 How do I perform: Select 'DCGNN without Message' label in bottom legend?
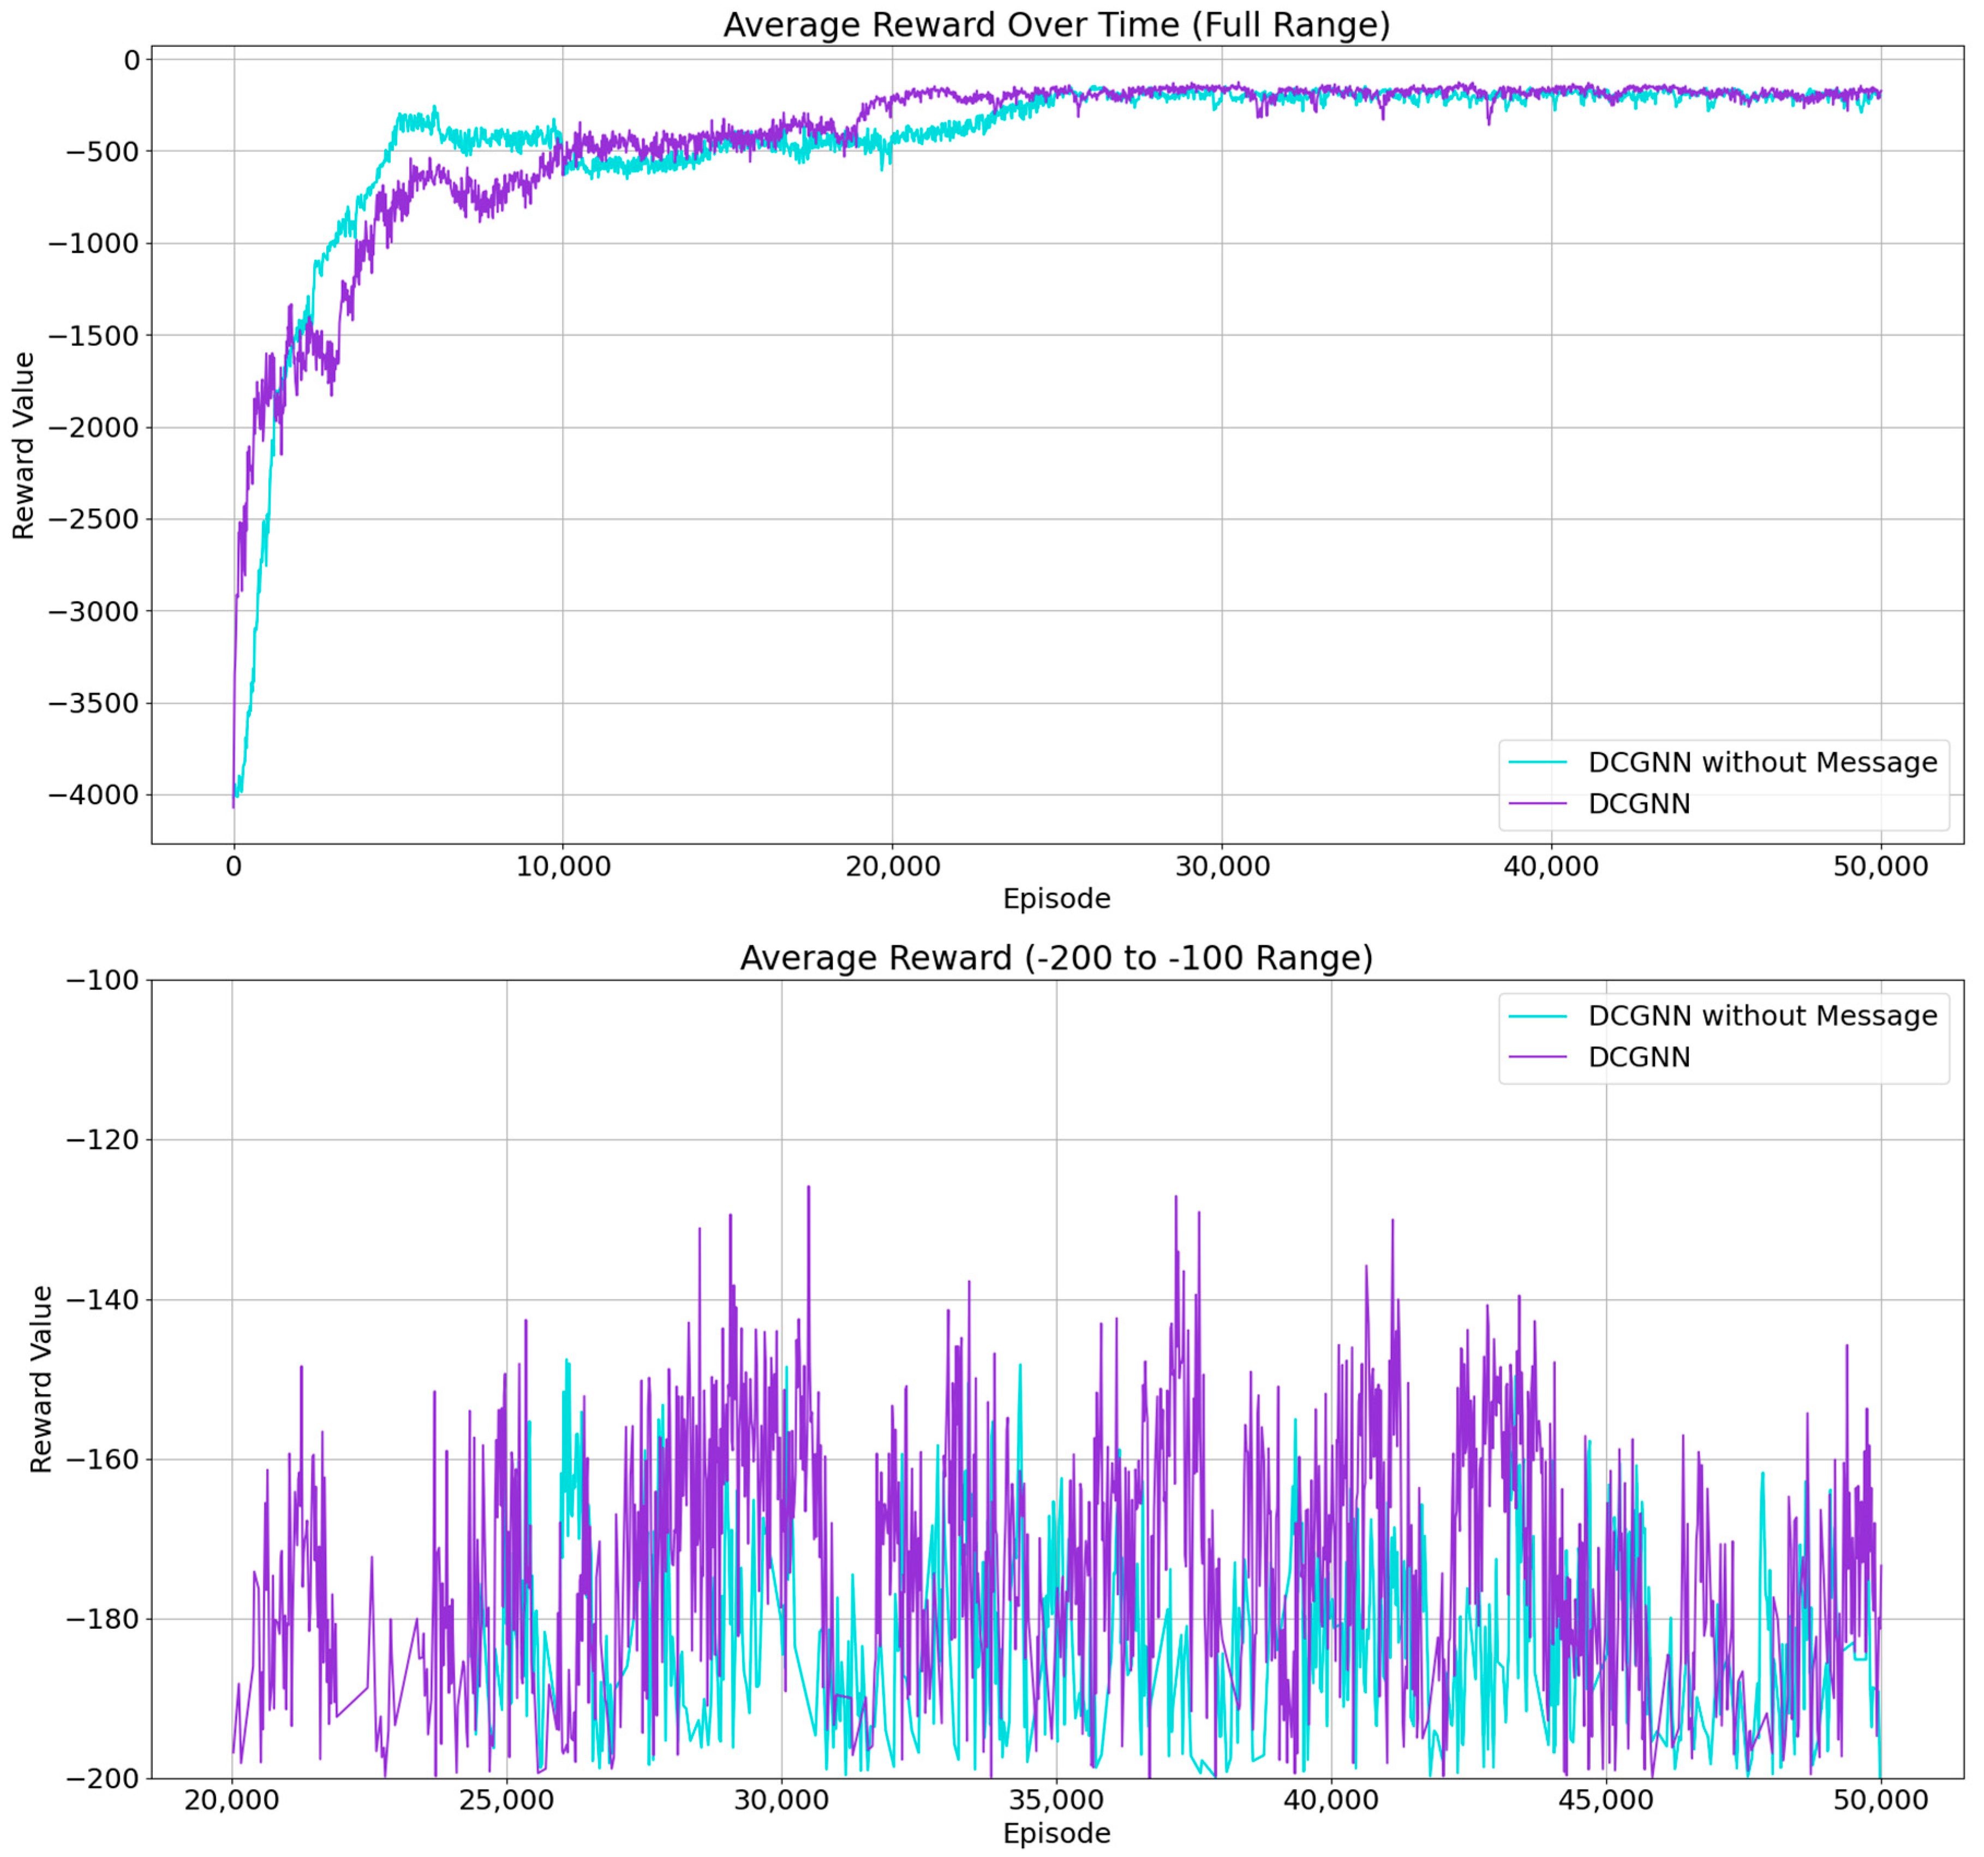[x=1762, y=1016]
